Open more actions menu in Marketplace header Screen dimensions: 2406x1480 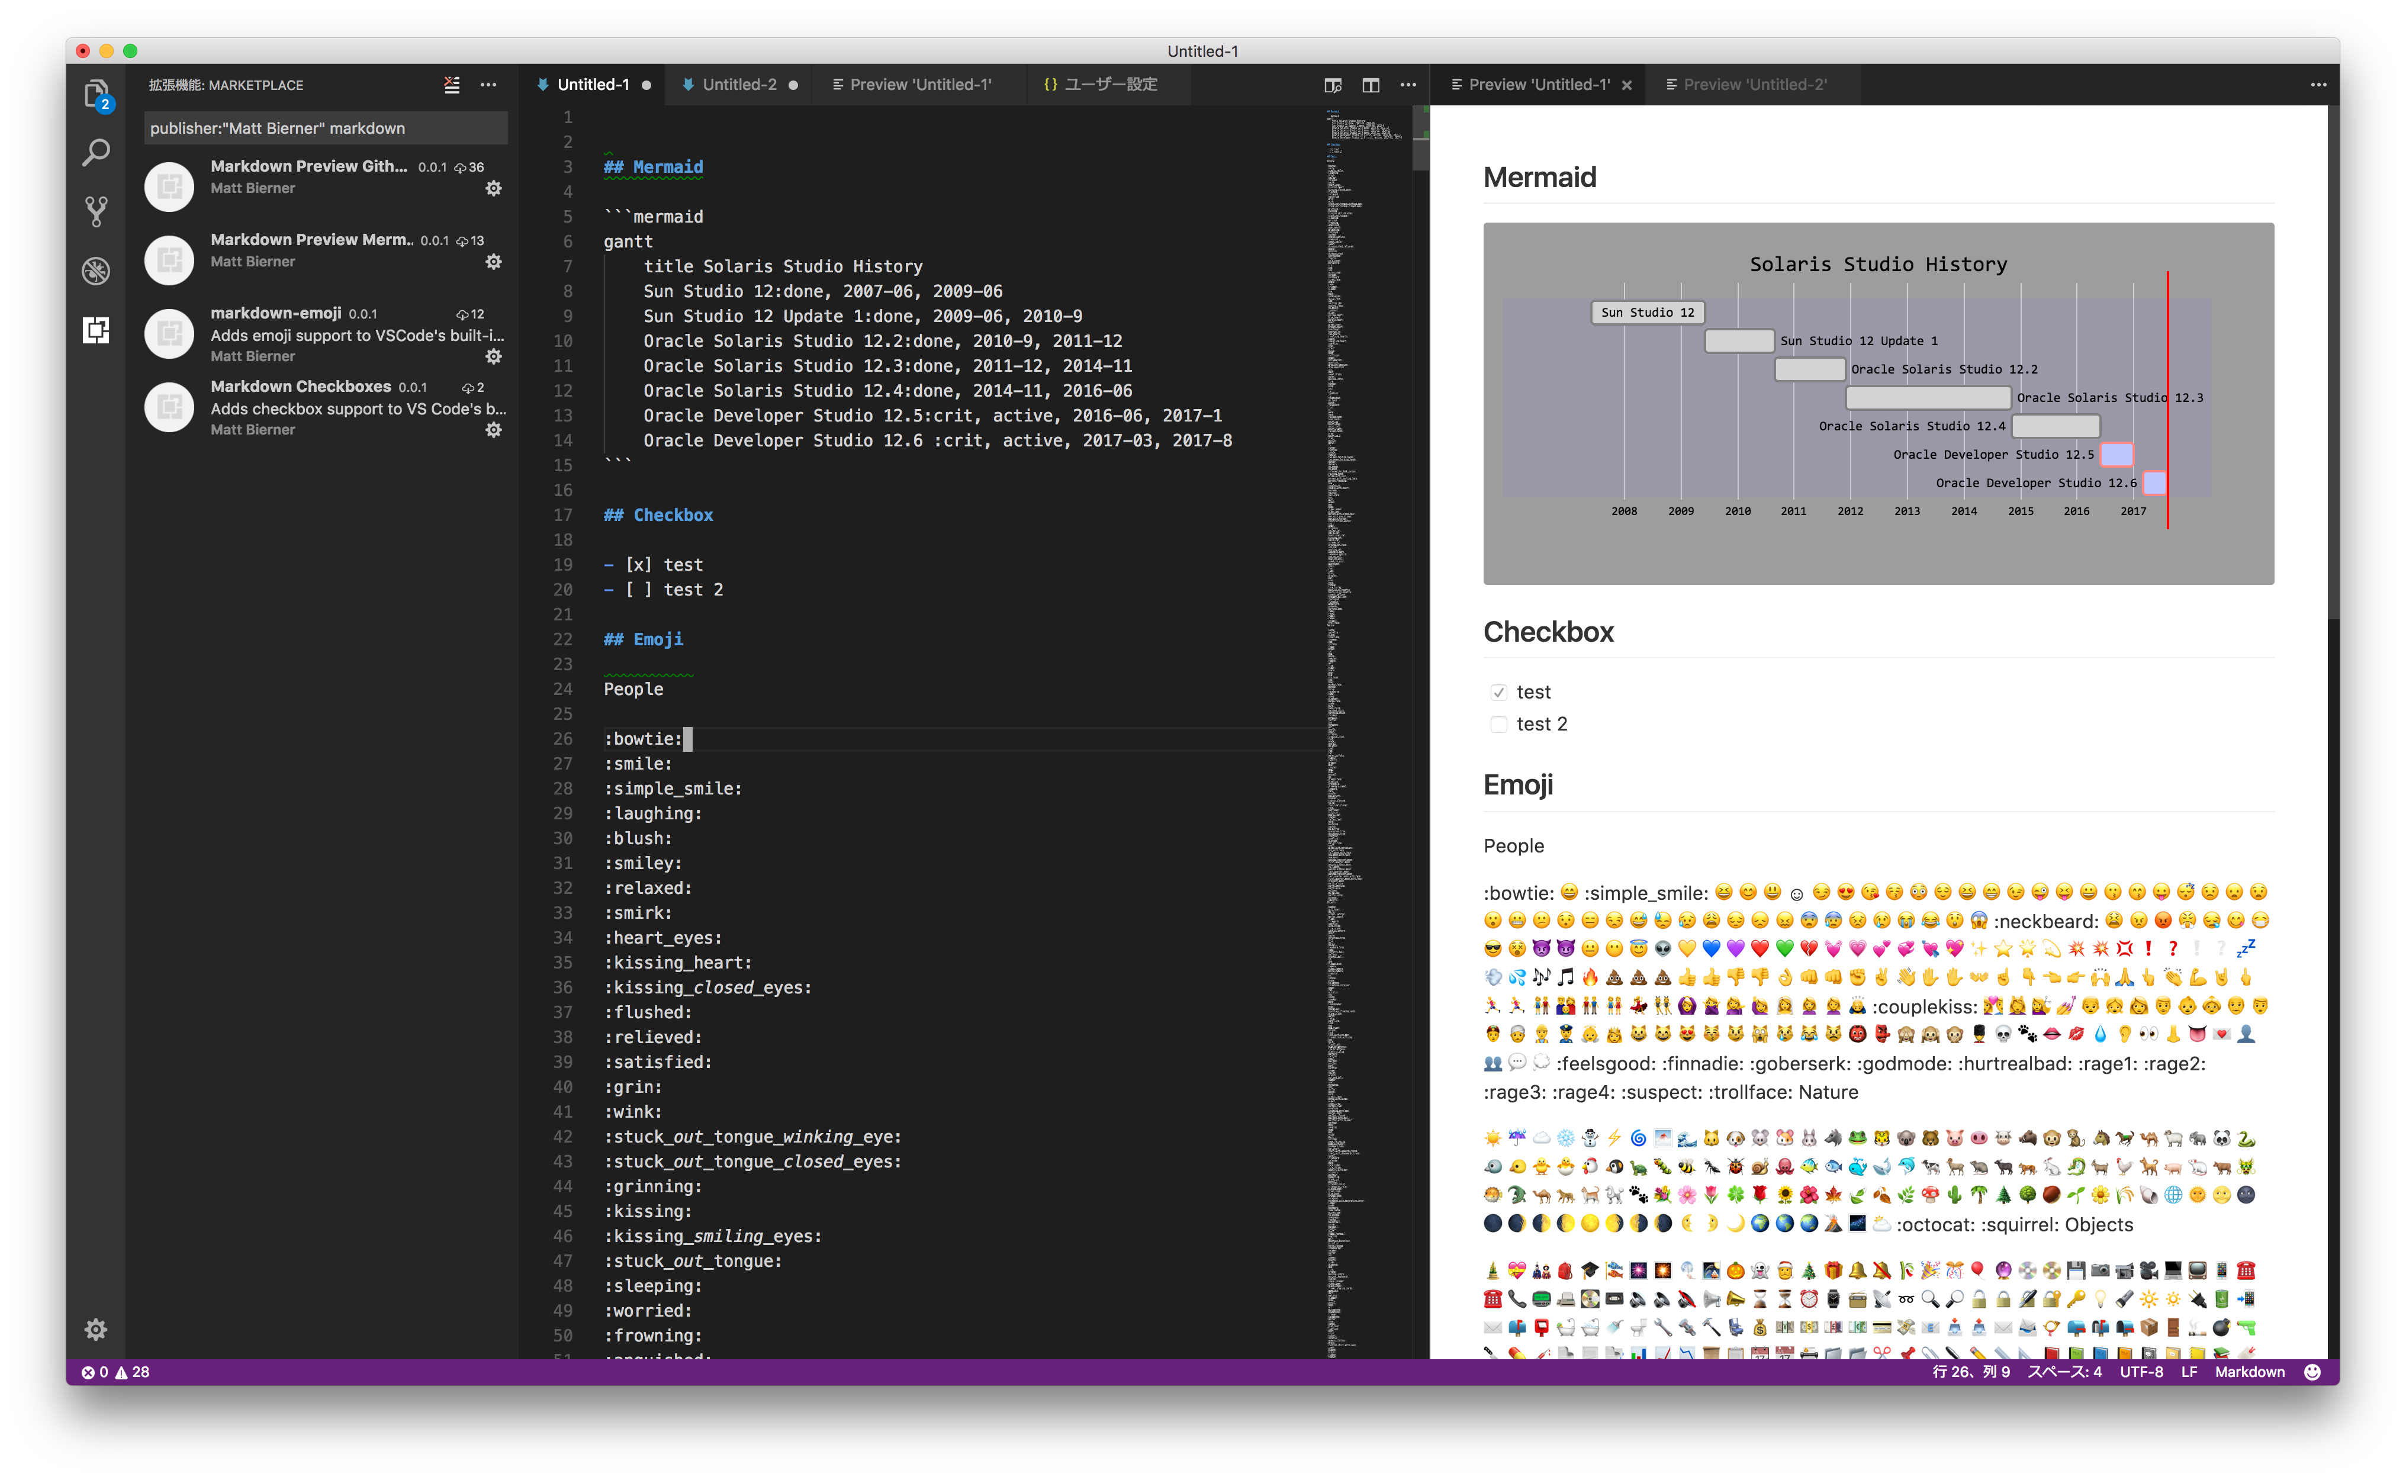click(487, 85)
